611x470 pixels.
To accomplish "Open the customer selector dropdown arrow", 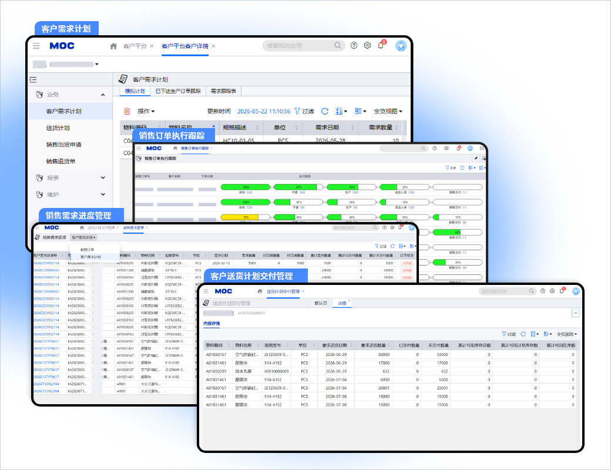I will 96,64.
